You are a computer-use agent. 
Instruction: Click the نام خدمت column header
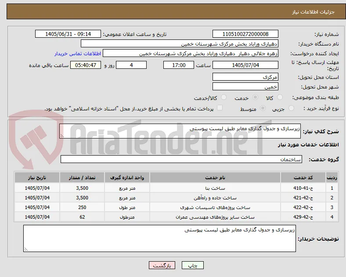click(x=215, y=178)
